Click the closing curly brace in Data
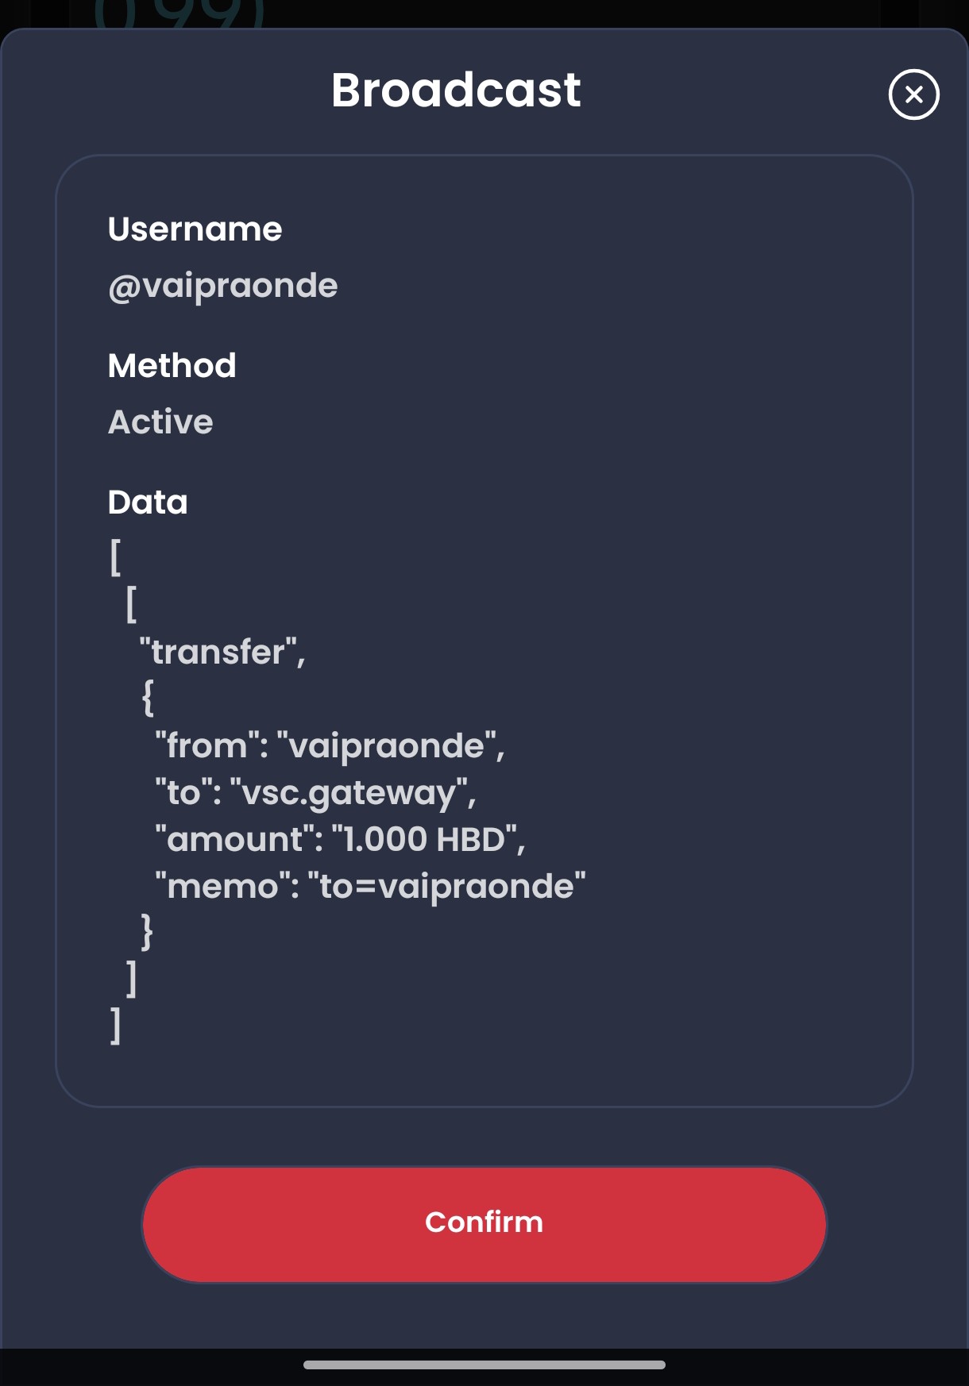The width and height of the screenshot is (969, 1386). 148,932
